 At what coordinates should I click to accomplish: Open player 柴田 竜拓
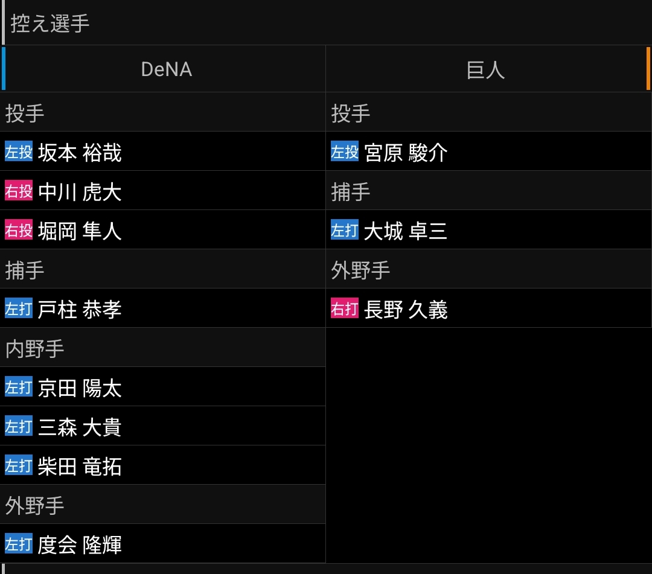coord(80,466)
